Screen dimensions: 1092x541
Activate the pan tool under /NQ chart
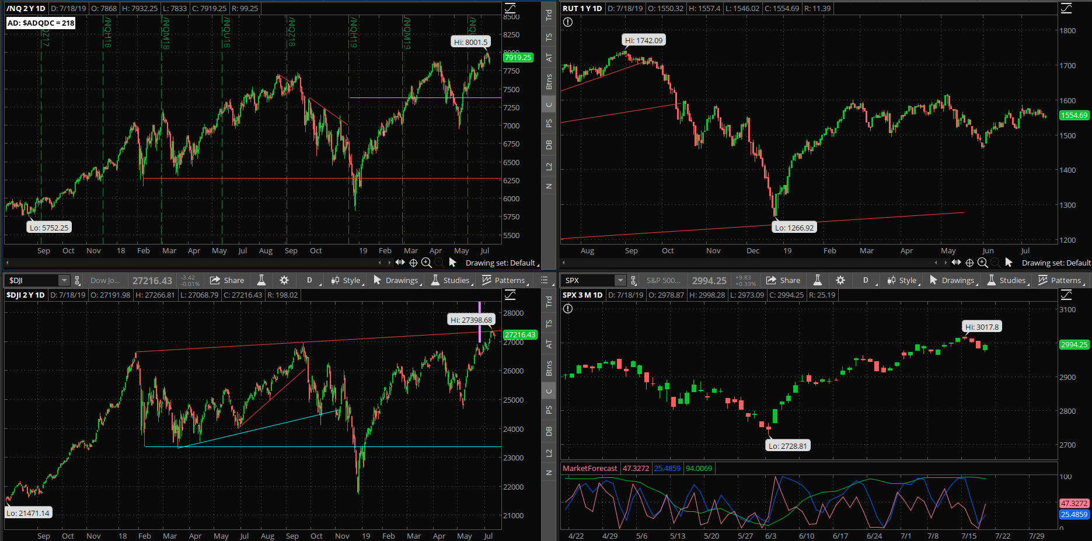click(x=400, y=263)
